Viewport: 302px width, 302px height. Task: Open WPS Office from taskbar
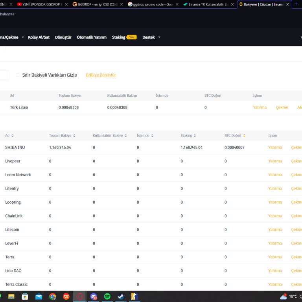66,296
